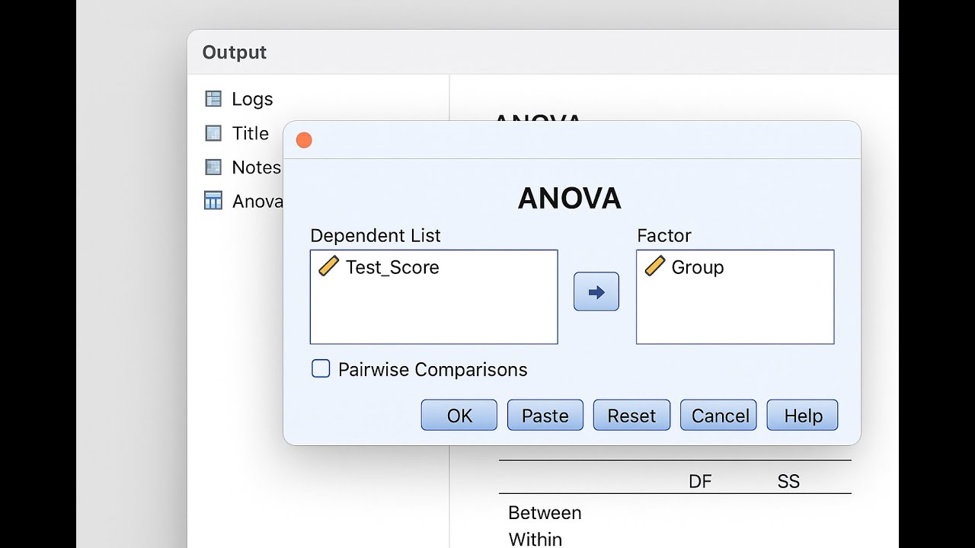Viewport: 975px width, 548px height.
Task: Select Logs in the Output tree
Action: point(252,99)
